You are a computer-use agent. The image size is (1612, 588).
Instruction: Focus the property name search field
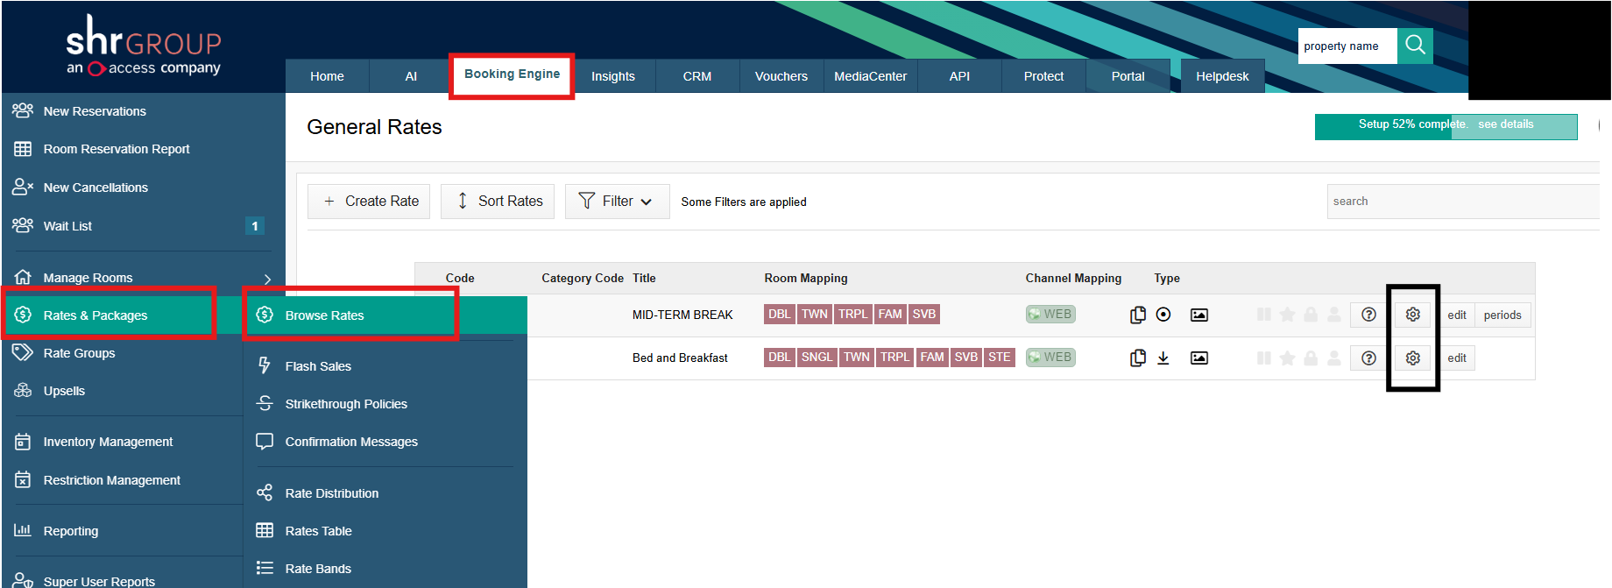(1347, 46)
